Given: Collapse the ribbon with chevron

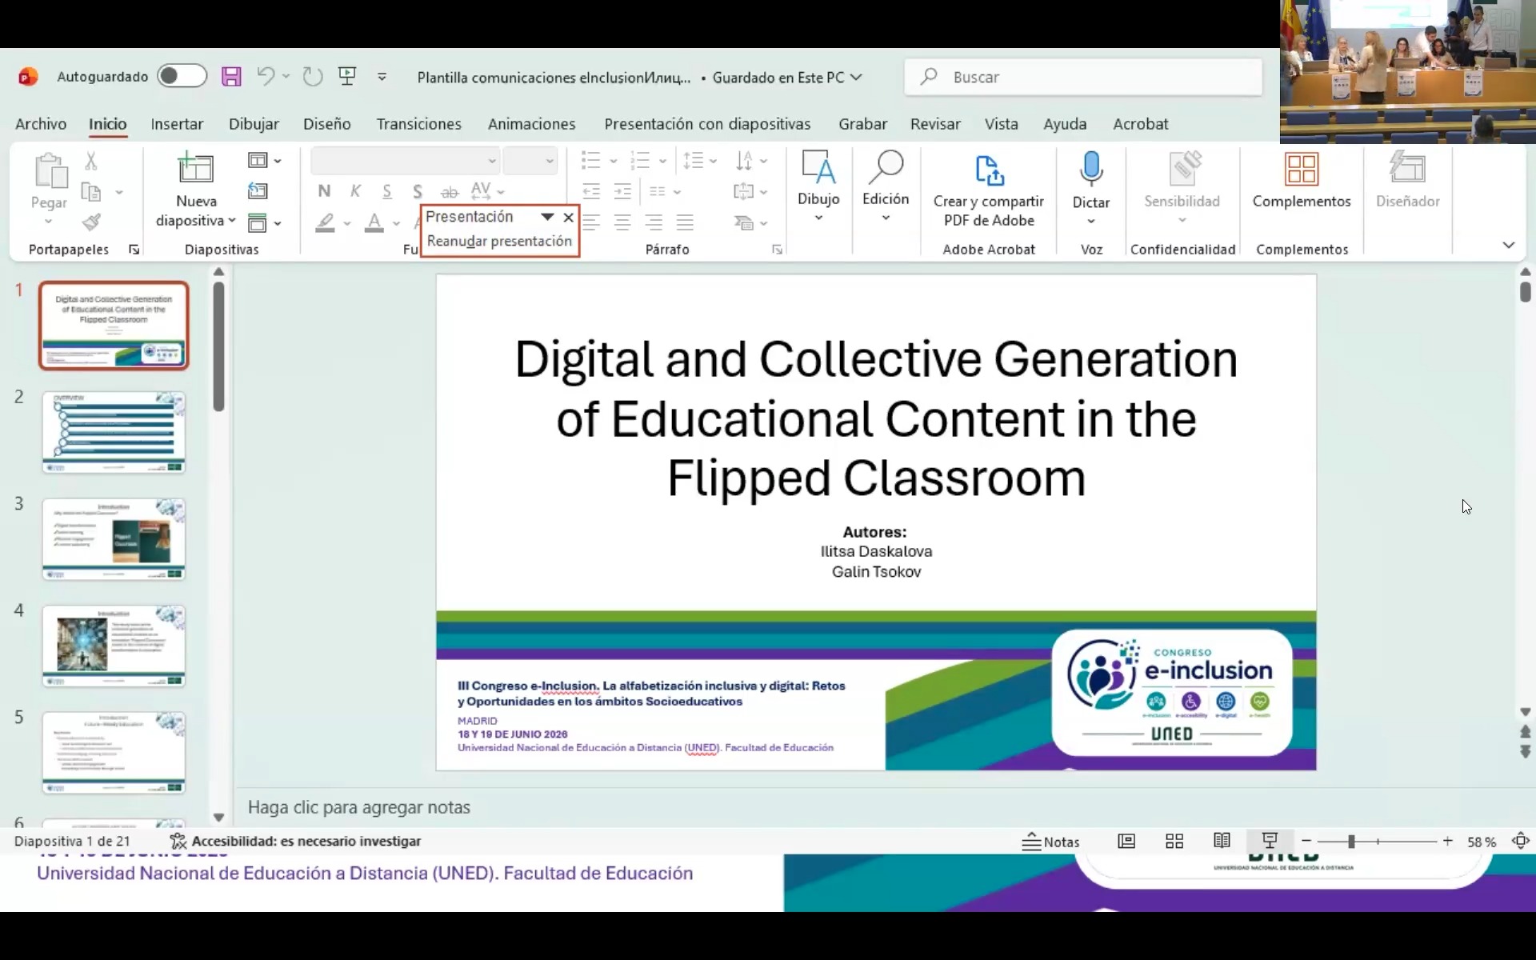Looking at the screenshot, I should tap(1509, 245).
